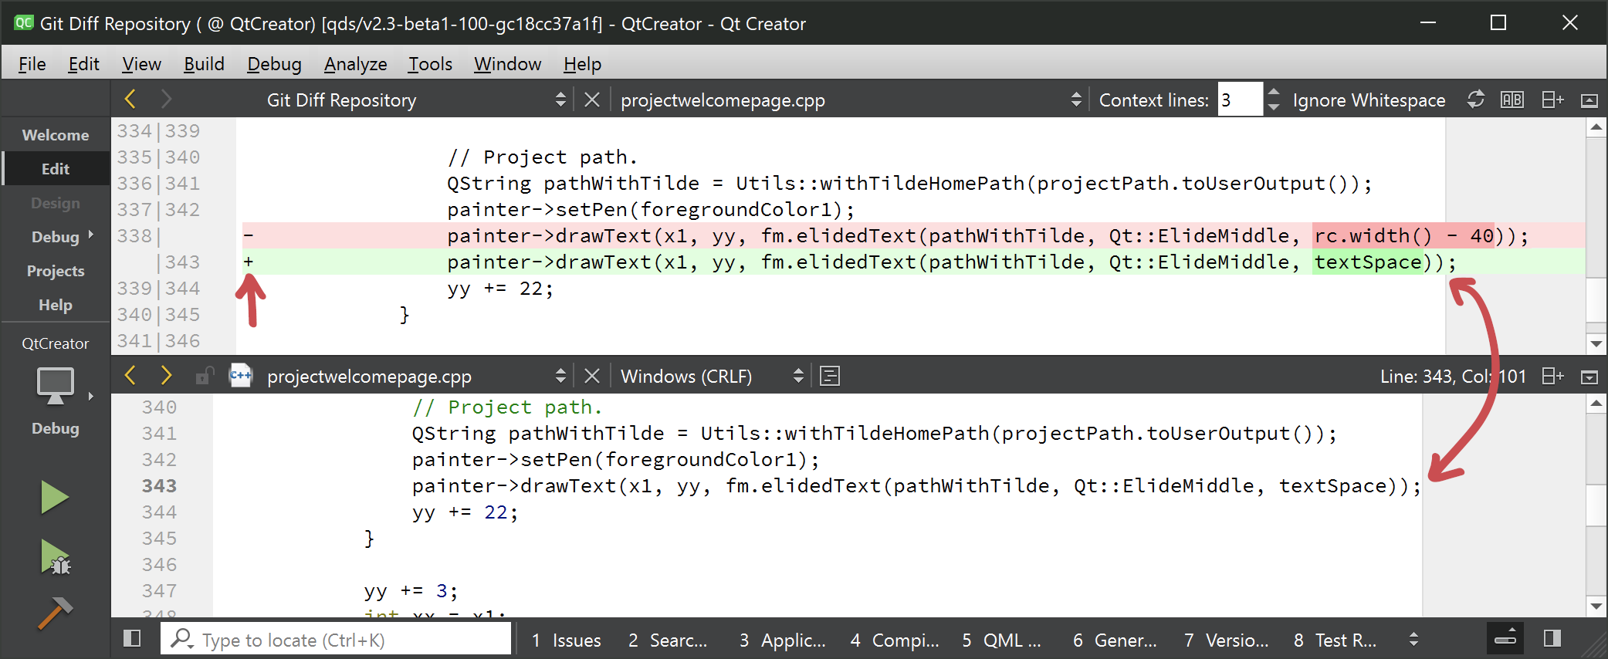Reload the diff with the refresh icon

1475,100
